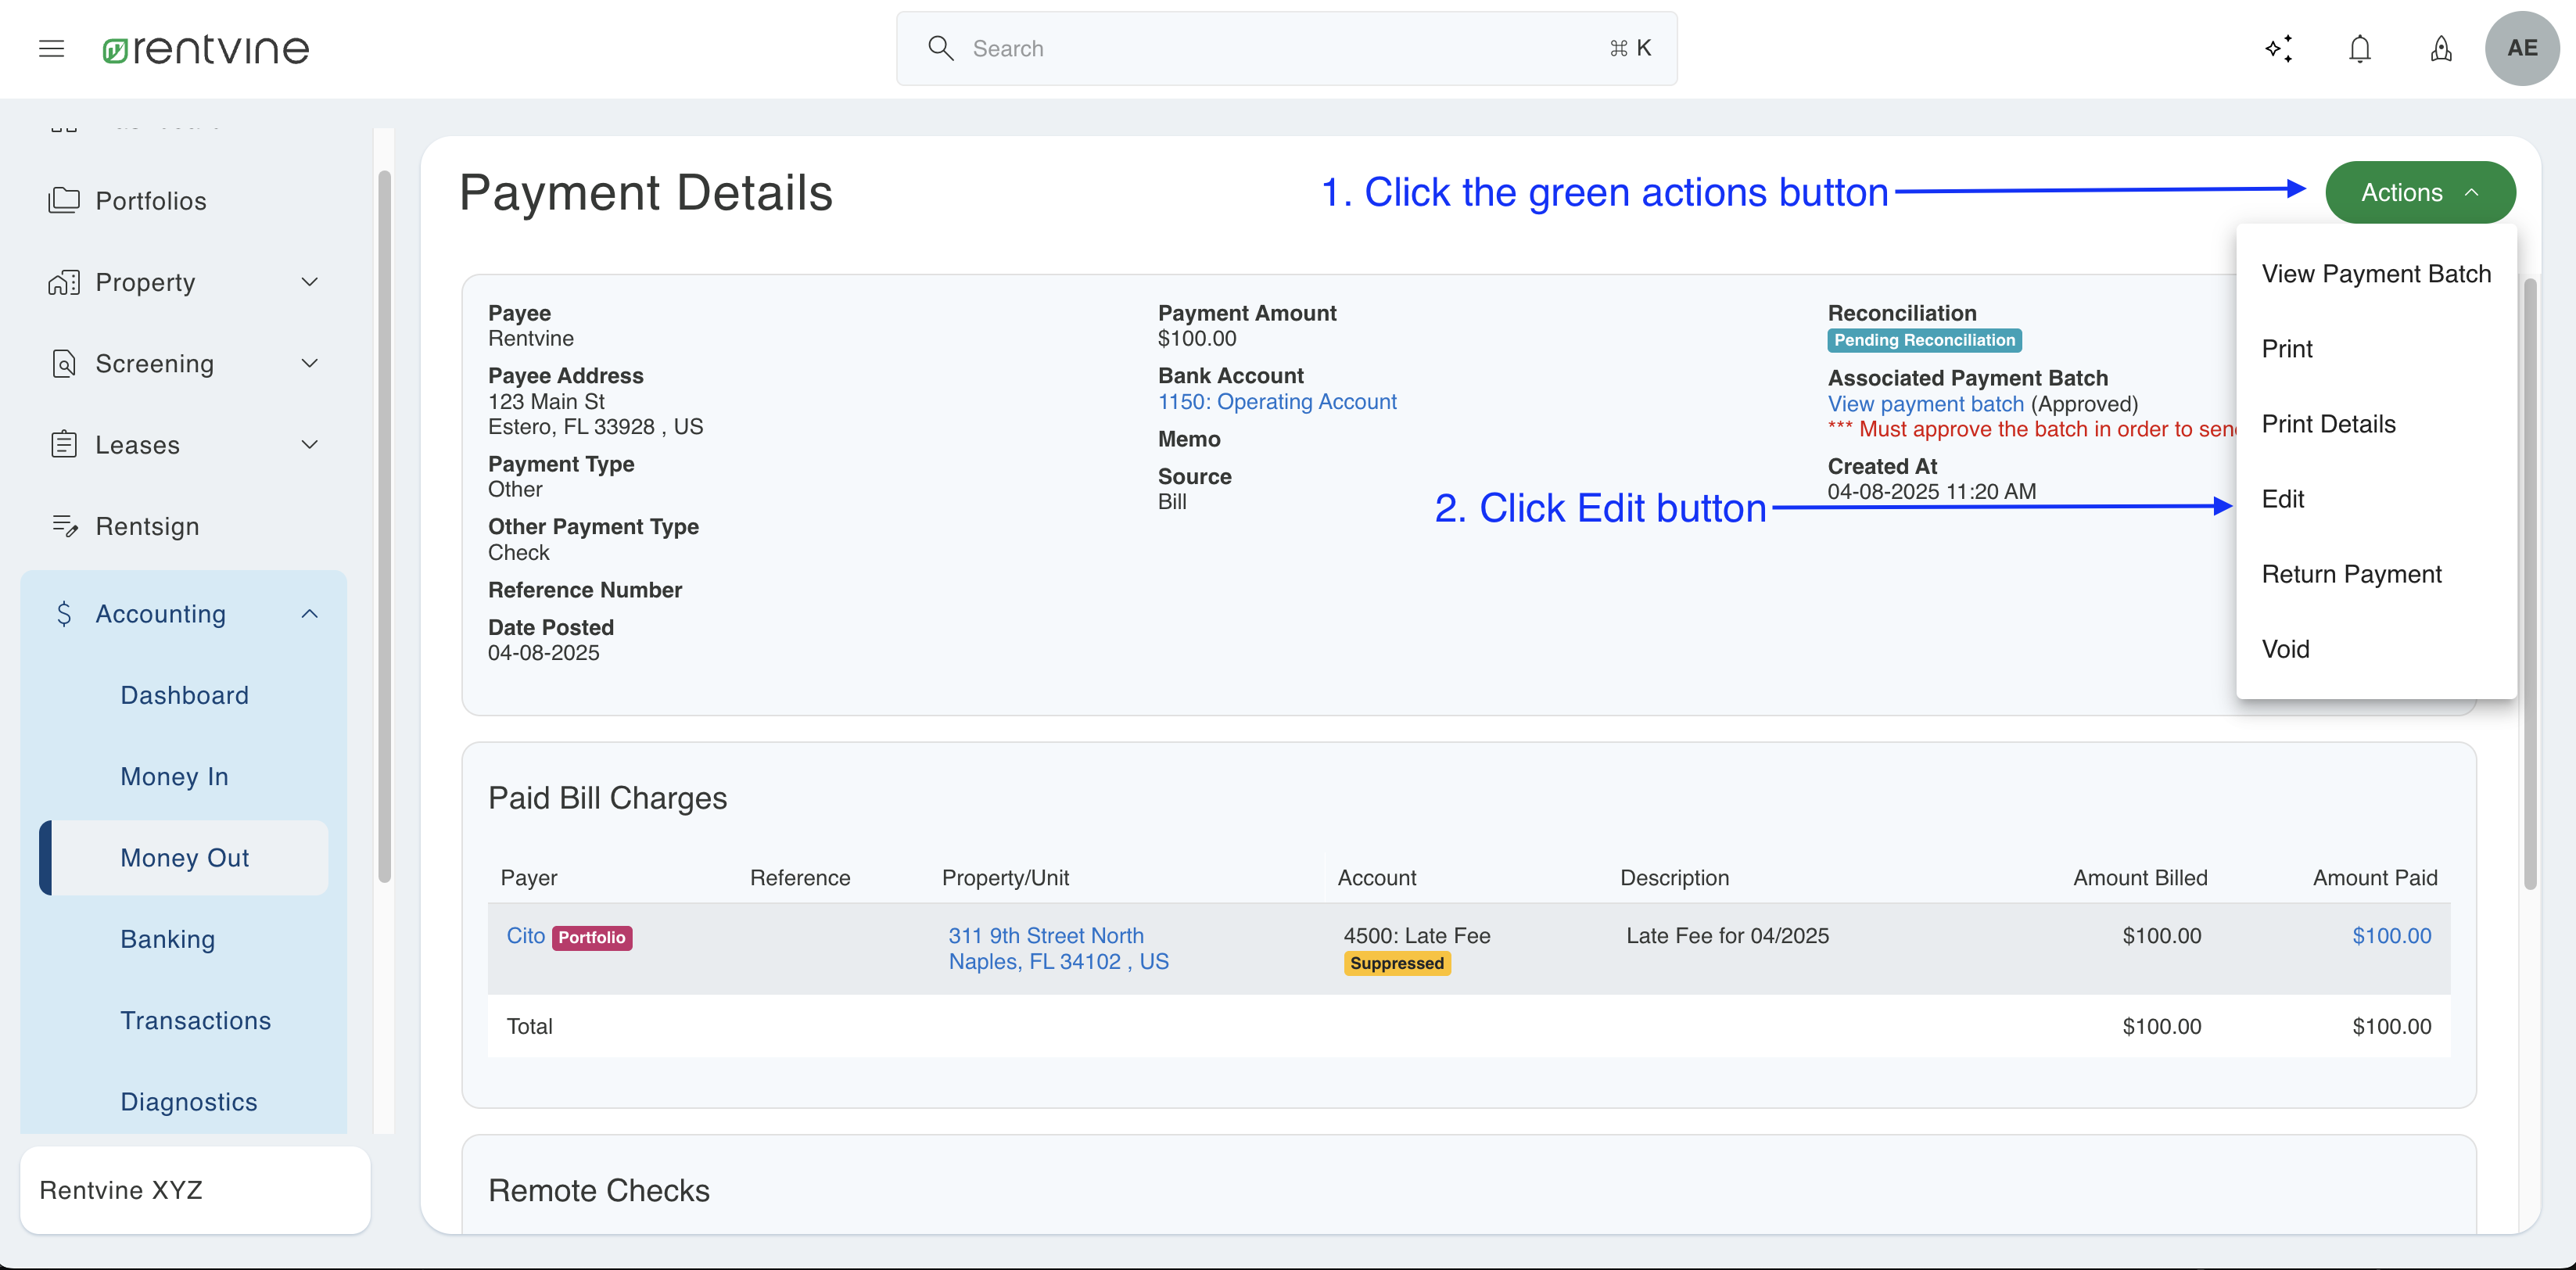Collapse the Accounting section chevron
The image size is (2576, 1270).
pos(310,613)
